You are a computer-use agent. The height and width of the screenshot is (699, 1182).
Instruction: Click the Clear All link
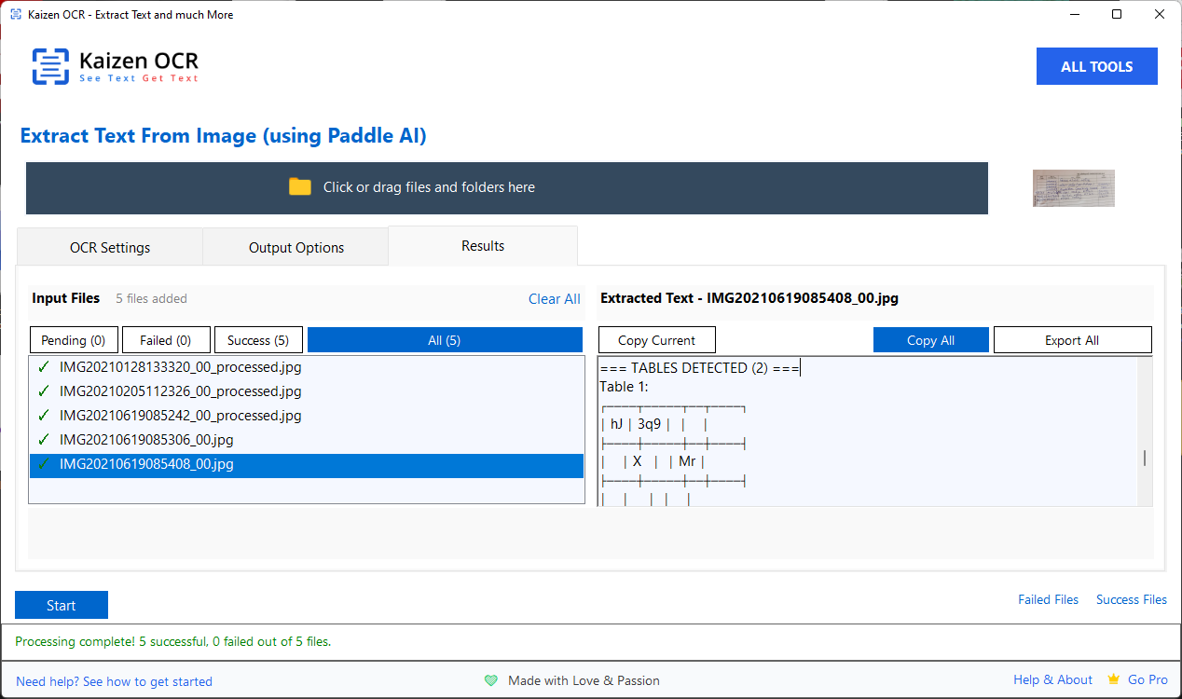(554, 299)
